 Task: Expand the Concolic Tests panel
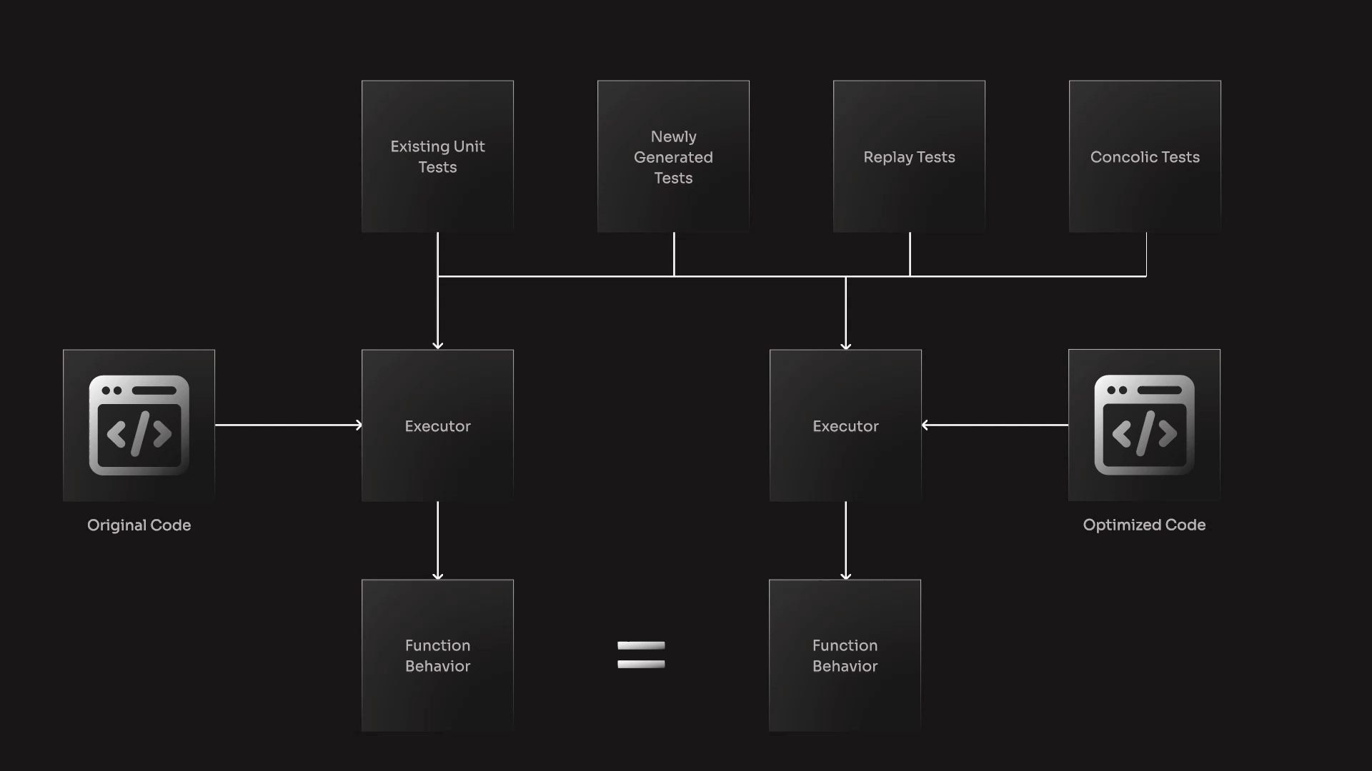pyautogui.click(x=1145, y=156)
